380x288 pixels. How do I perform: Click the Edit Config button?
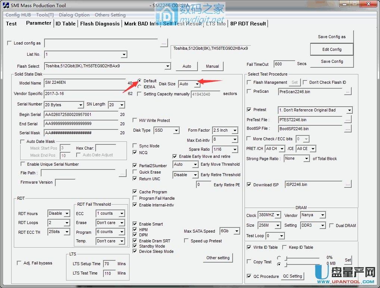pos(331,49)
